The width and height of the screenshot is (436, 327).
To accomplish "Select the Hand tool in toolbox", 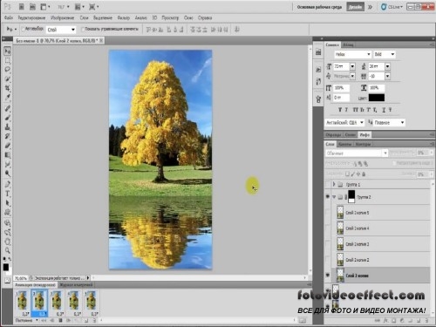I will (x=8, y=242).
